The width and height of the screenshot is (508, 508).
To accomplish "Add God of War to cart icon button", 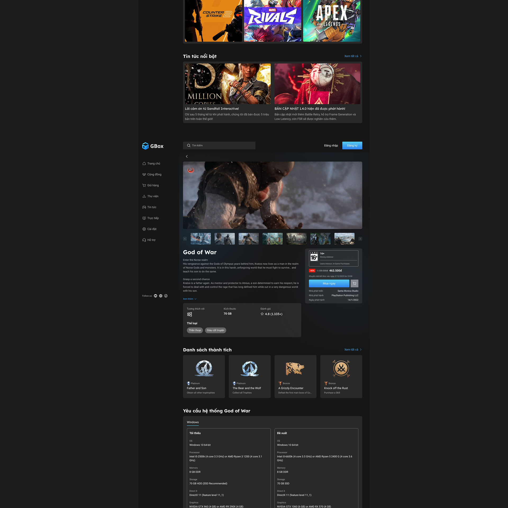I will (x=355, y=283).
